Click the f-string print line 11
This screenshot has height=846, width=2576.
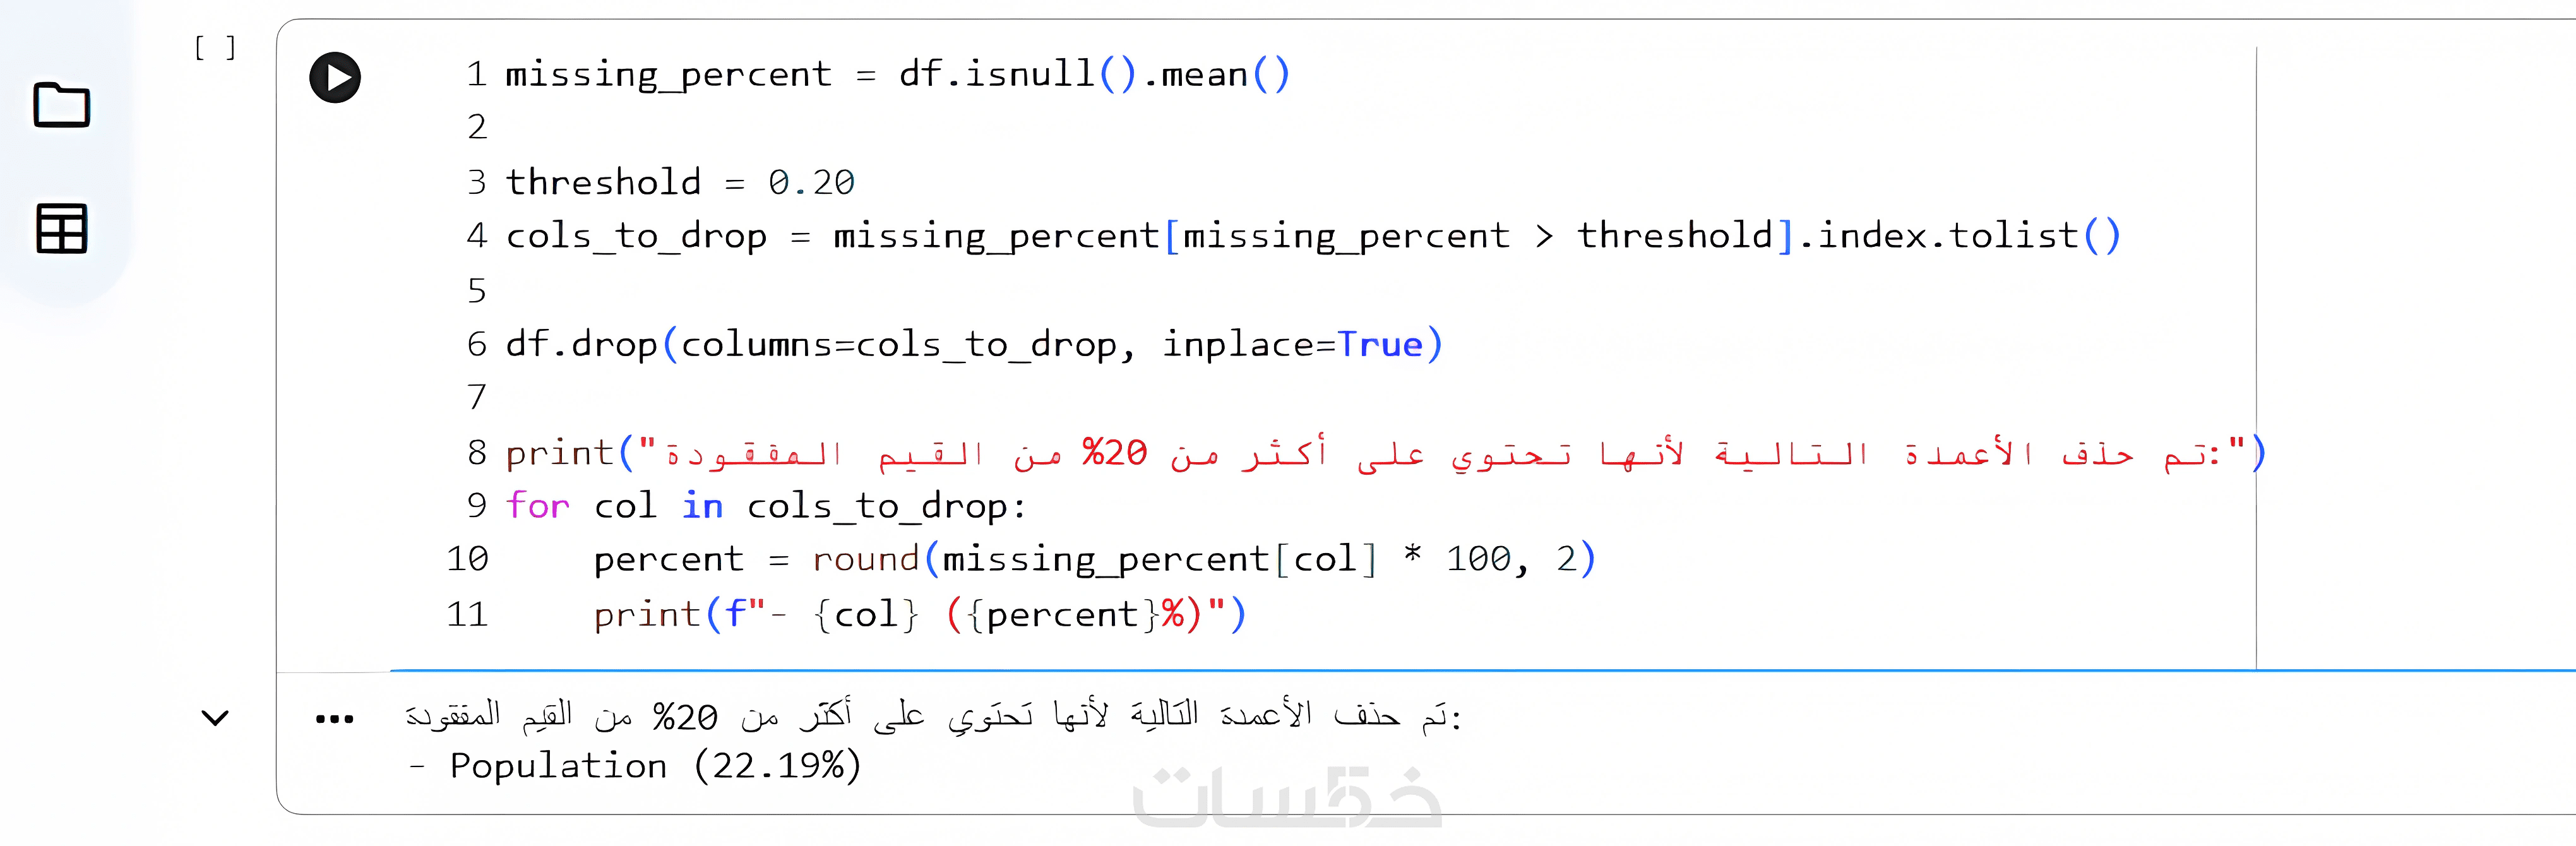[920, 614]
